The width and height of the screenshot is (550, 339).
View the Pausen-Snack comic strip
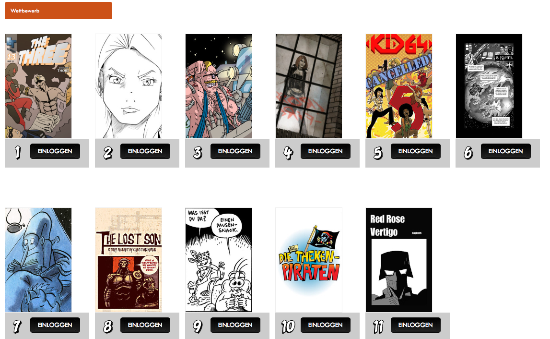(219, 260)
